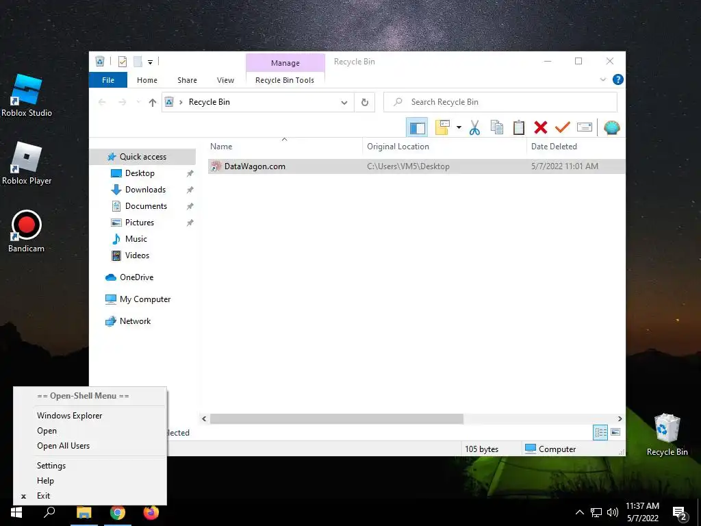Open Documents in navigation pane
The width and height of the screenshot is (701, 526).
[146, 206]
